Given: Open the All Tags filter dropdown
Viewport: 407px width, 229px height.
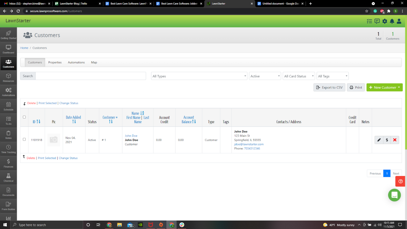Looking at the screenshot, I should [x=332, y=76].
